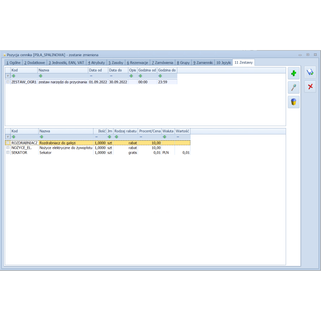
Task: Switch to the 1 Ogólne tab
Action: (14, 63)
